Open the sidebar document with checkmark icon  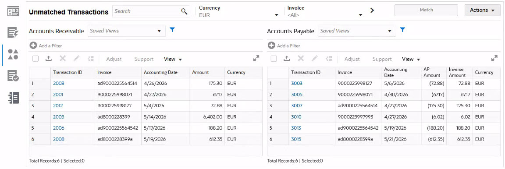(13, 76)
